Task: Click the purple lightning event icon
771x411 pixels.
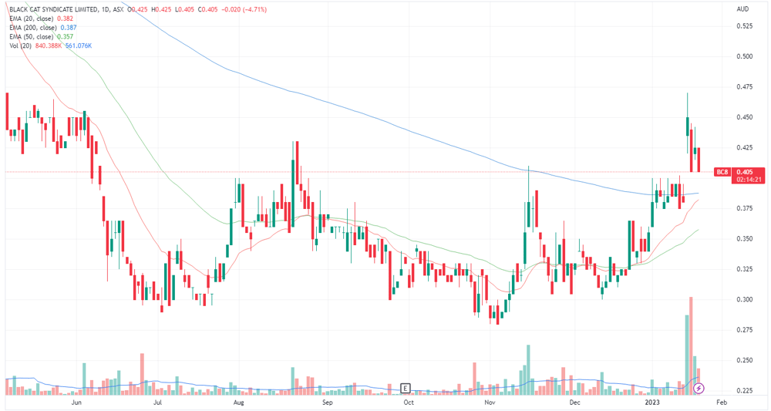Action: [x=699, y=389]
